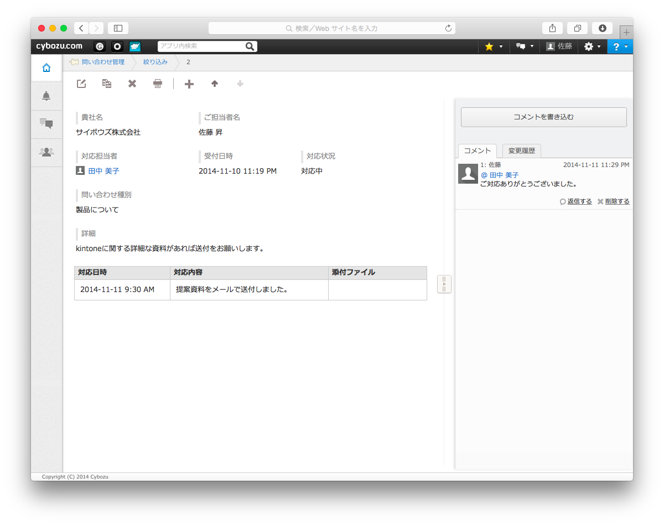This screenshot has width=664, height=525.
Task: Click the kintone cloud service icon
Action: pos(135,46)
